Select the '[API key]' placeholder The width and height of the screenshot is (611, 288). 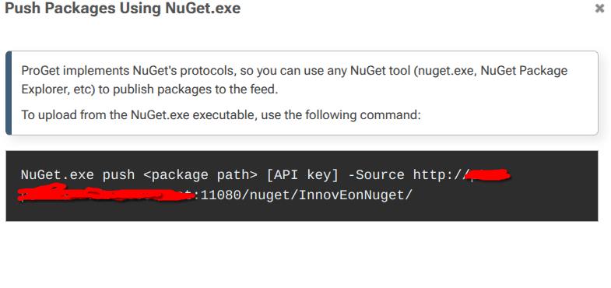(302, 175)
